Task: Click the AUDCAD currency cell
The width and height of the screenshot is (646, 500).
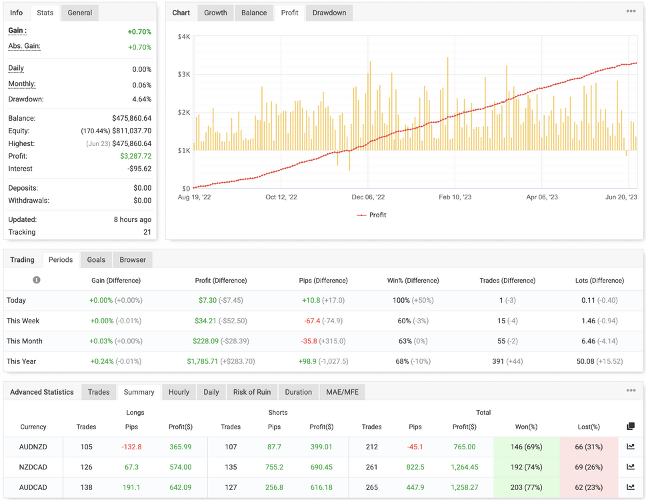Action: [x=33, y=487]
